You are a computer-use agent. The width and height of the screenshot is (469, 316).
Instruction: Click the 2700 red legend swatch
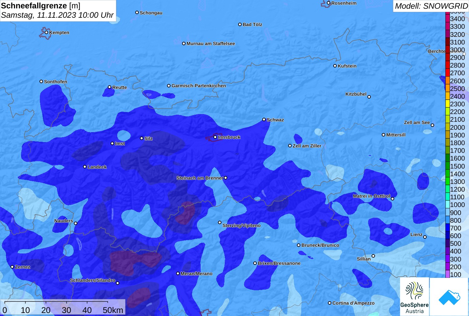pyautogui.click(x=448, y=73)
